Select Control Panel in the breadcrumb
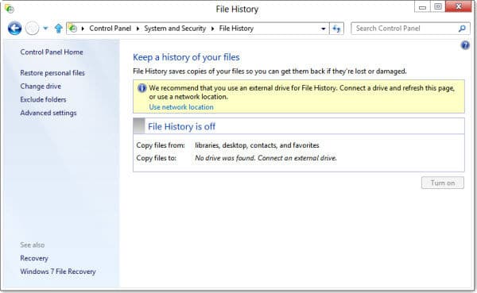This screenshot has width=477, height=293. (111, 29)
